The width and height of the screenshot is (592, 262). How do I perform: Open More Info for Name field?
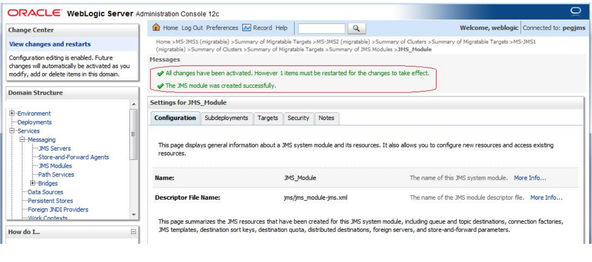click(x=530, y=178)
